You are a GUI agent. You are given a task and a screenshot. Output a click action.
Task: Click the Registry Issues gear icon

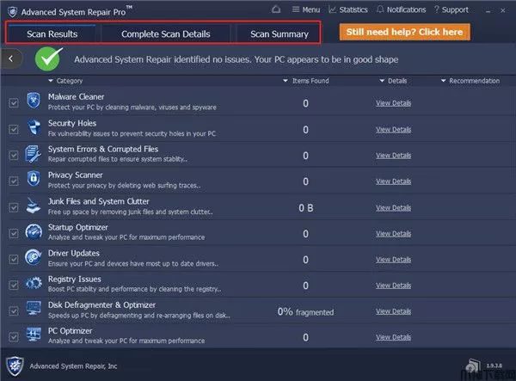pos(34,283)
